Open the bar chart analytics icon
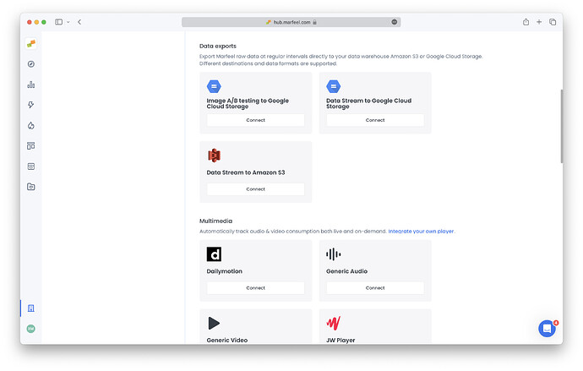This screenshot has width=583, height=371. click(31, 85)
